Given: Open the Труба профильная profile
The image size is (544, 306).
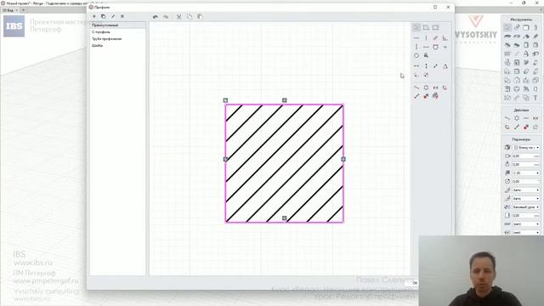Looking at the screenshot, I should [x=117, y=39].
